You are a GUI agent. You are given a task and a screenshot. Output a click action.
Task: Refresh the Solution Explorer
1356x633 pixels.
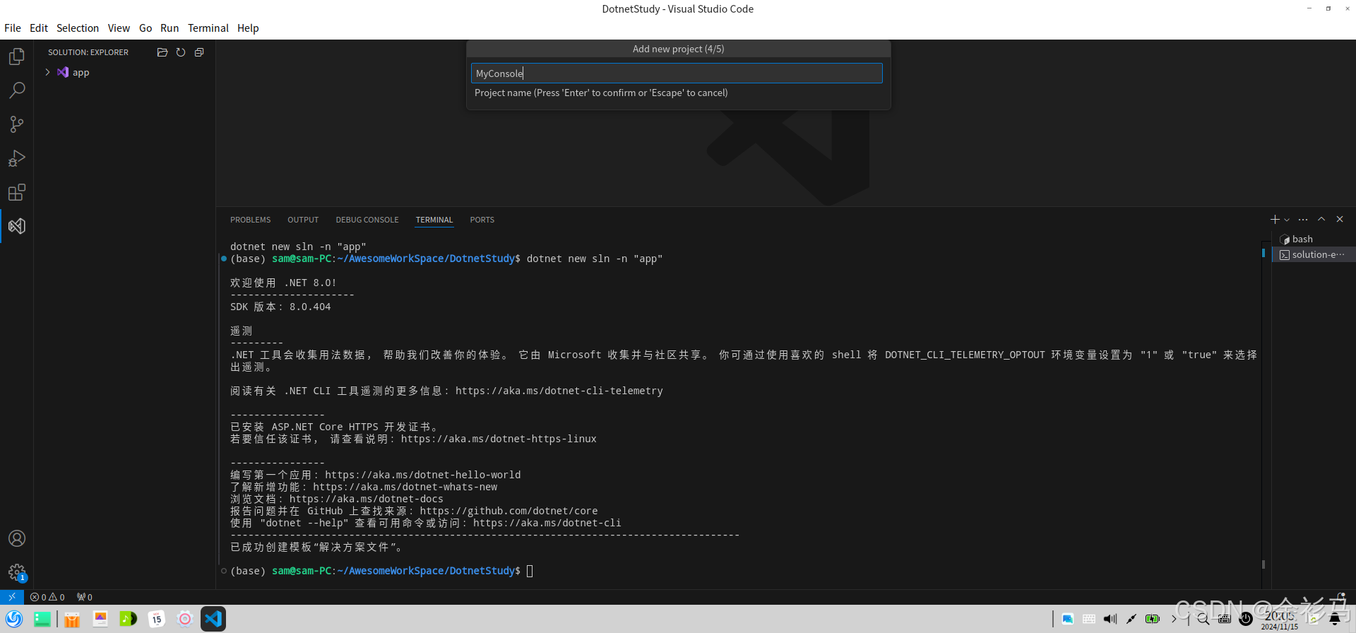(x=181, y=52)
